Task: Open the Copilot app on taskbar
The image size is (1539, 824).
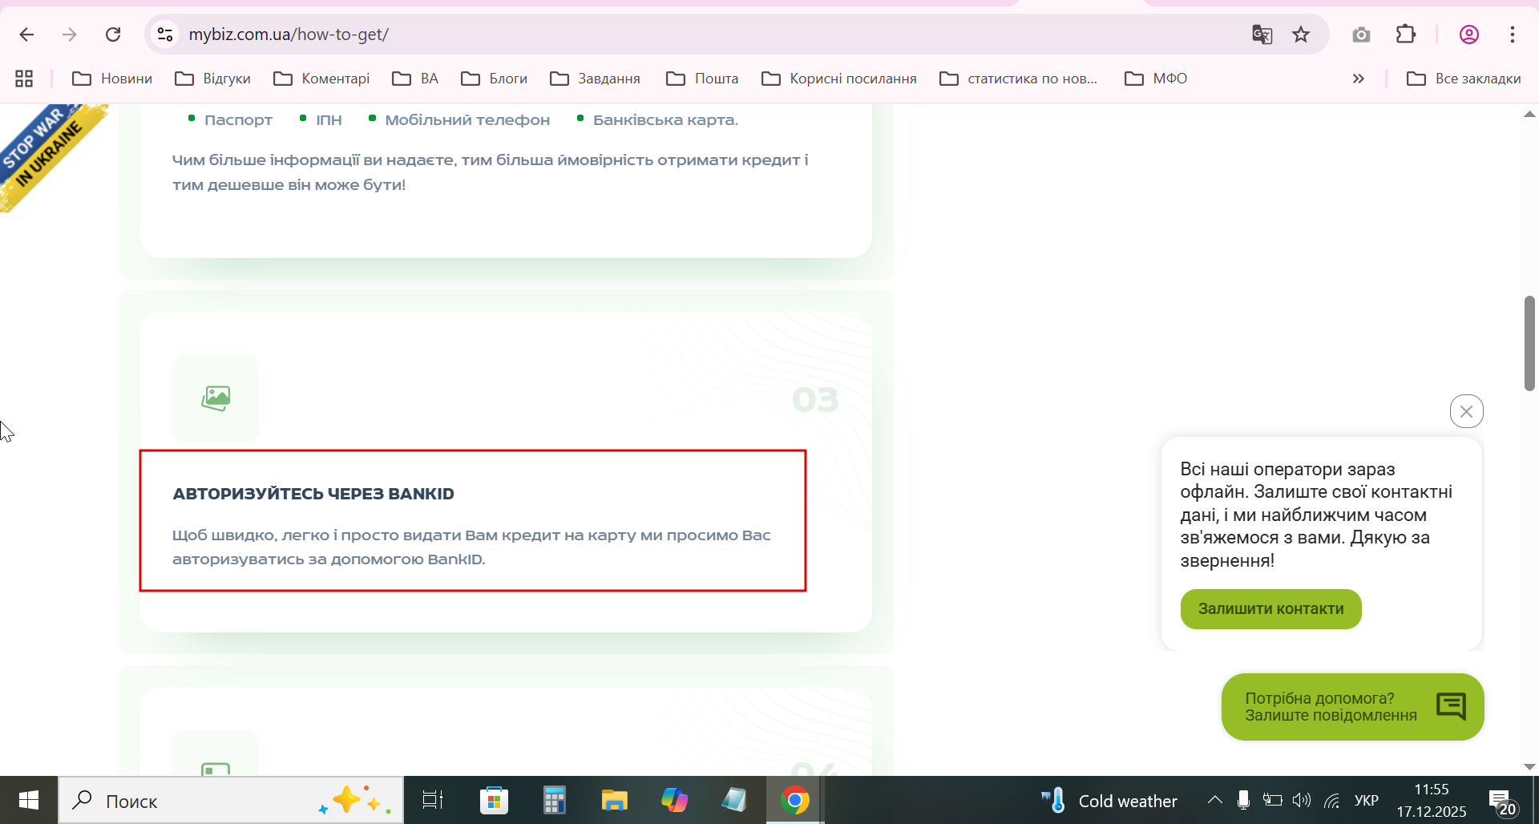Action: pyautogui.click(x=674, y=800)
